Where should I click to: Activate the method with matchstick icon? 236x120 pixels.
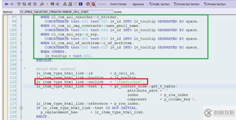pos(47,4)
